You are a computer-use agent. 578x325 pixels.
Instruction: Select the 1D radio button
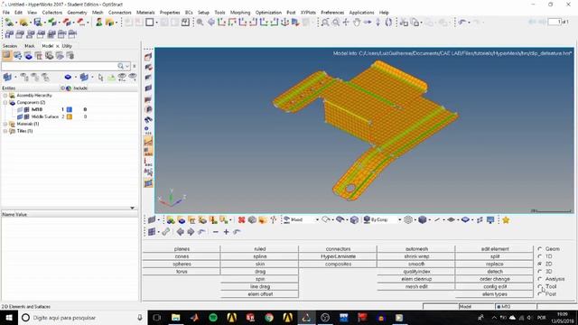pyautogui.click(x=540, y=256)
